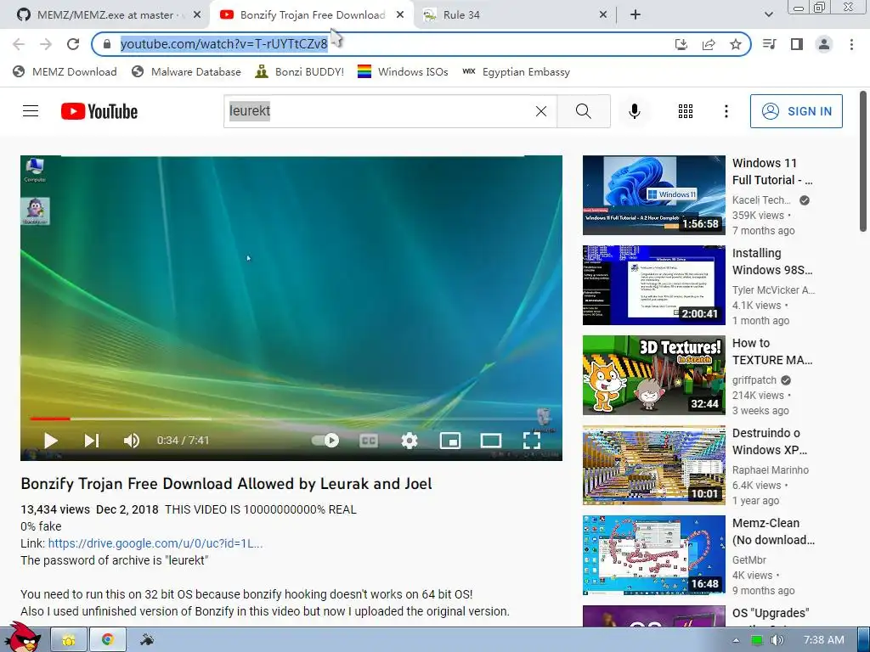Open the Kaceli Tech channel name
This screenshot has width=870, height=652.
(761, 200)
